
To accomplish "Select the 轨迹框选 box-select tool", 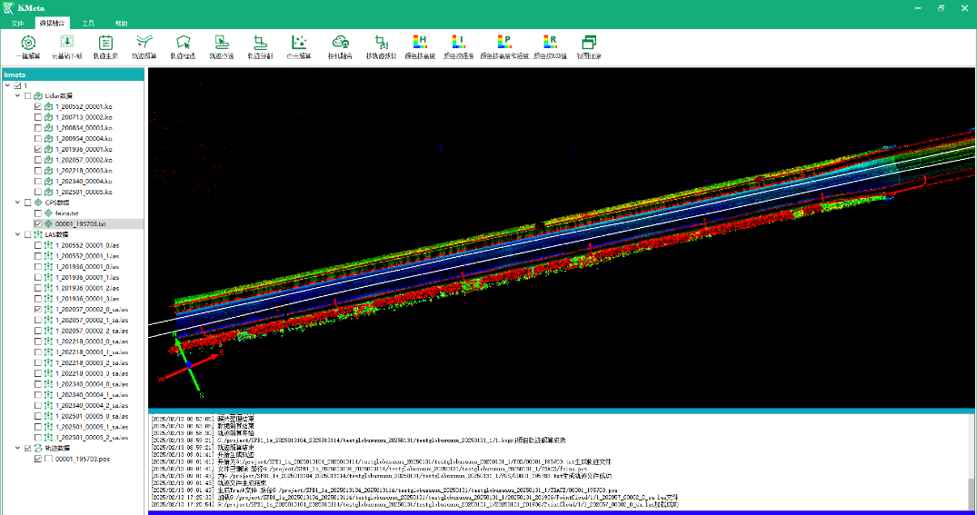I will click(x=183, y=44).
